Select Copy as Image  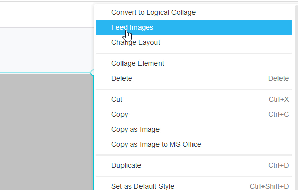(194, 130)
